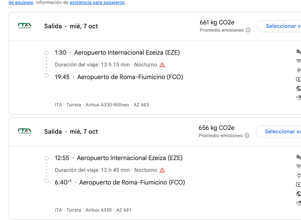Click the Wi-Fi icon for the 12:55 flight
Viewport: 301px width, 220px height.
point(298,166)
